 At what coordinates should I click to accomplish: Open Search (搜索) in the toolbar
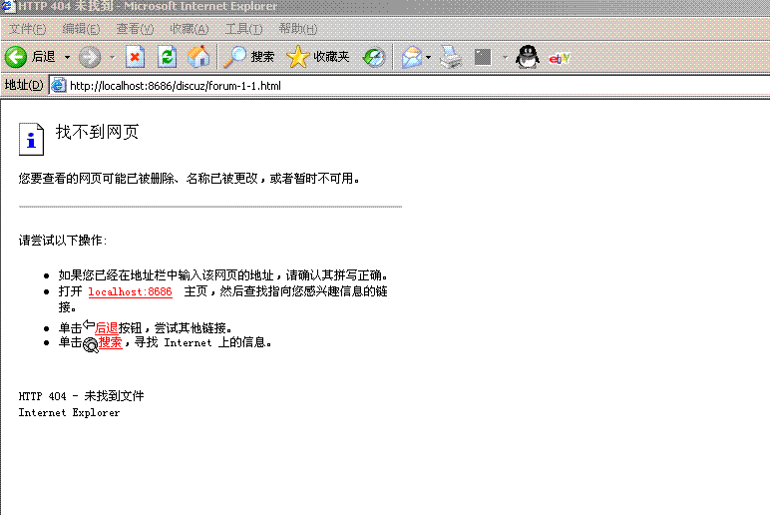248,57
